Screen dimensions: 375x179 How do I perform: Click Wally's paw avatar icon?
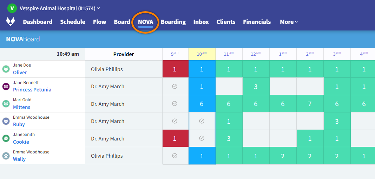coord(6,156)
